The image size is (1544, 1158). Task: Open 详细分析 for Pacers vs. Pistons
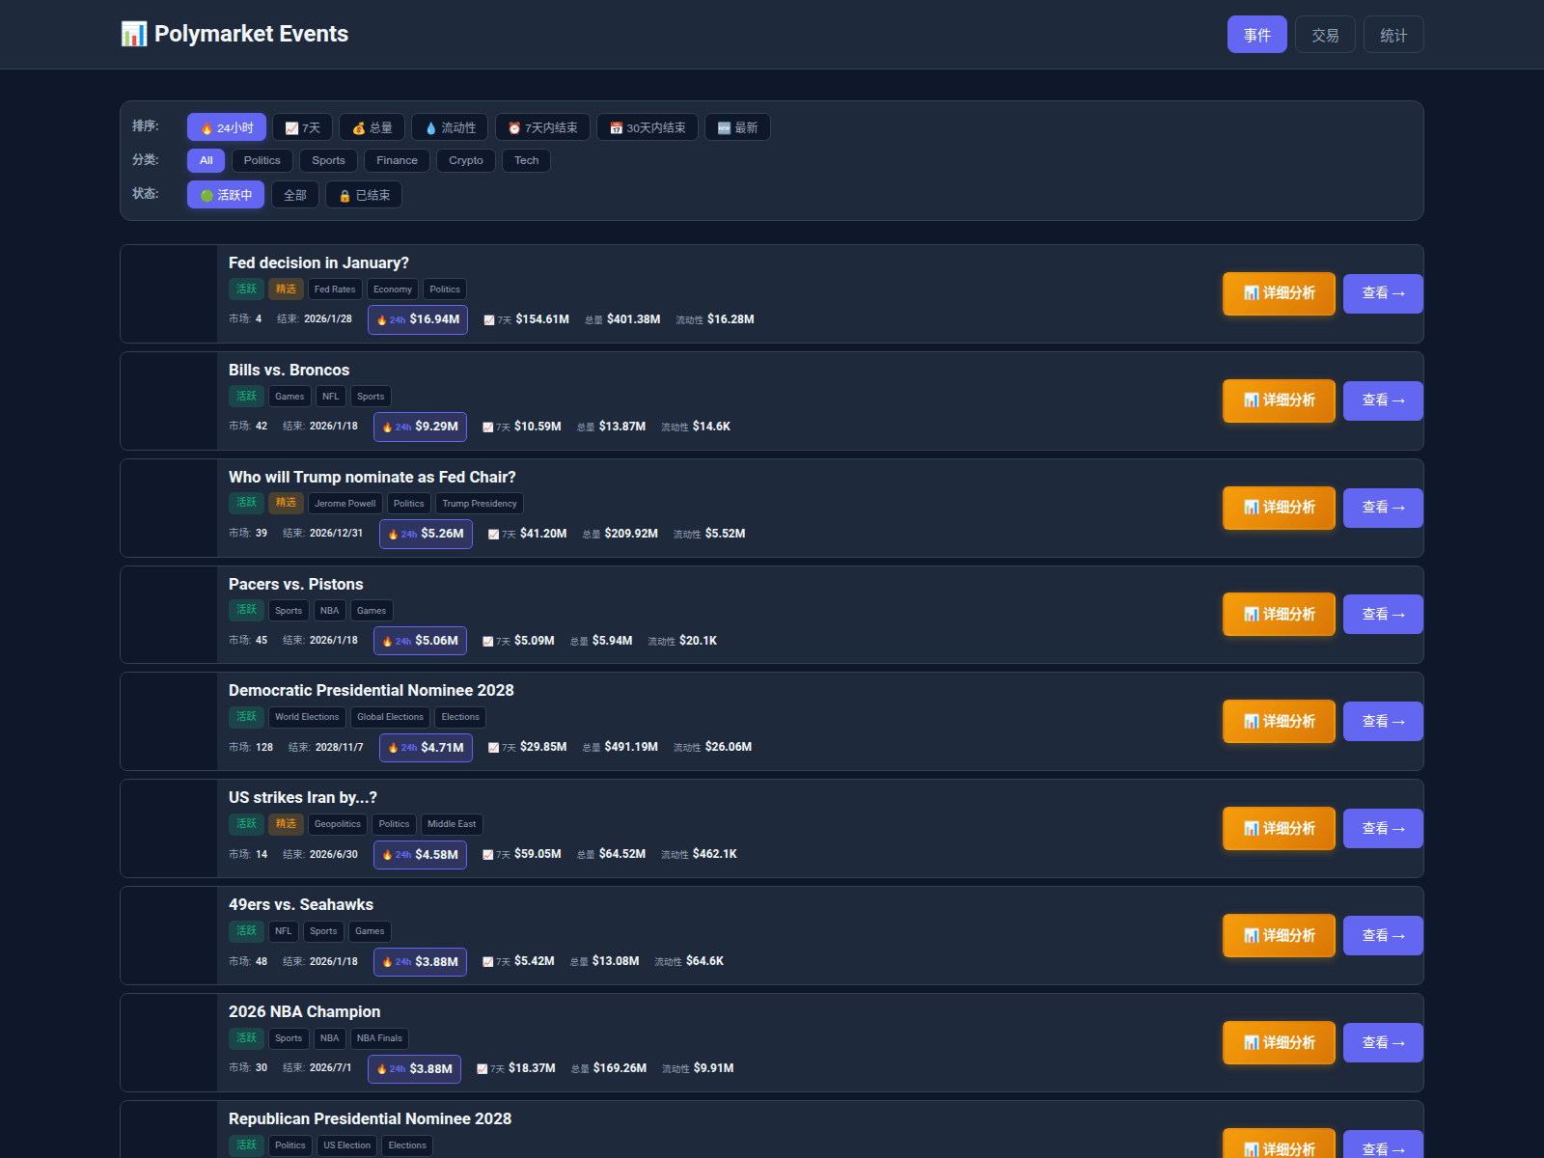coord(1279,615)
